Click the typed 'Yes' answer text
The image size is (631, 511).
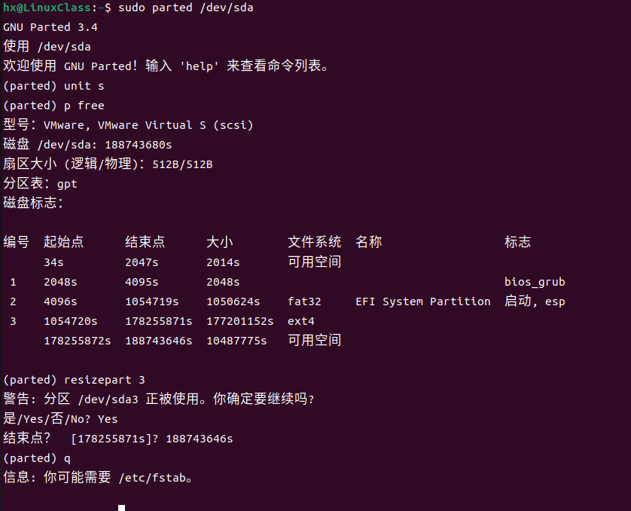pos(108,419)
